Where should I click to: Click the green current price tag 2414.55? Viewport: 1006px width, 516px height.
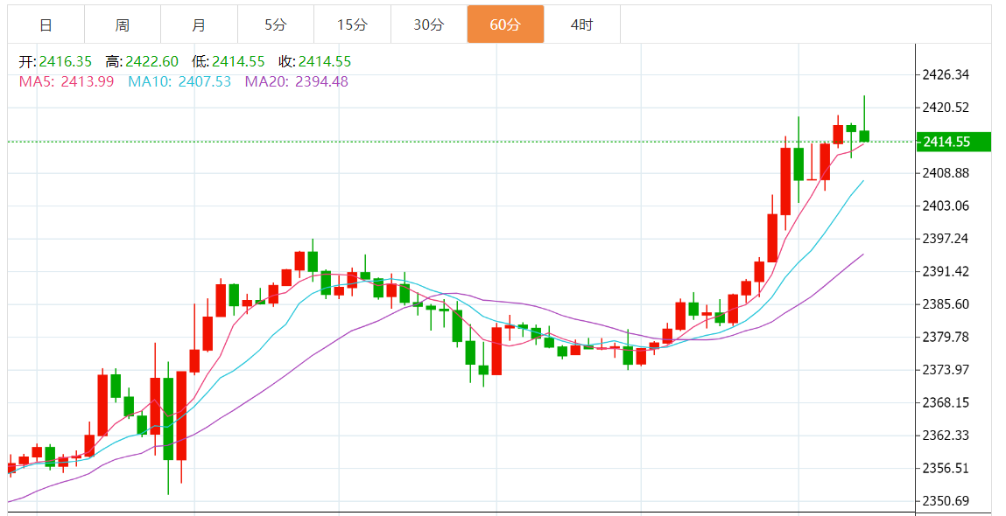tap(953, 142)
